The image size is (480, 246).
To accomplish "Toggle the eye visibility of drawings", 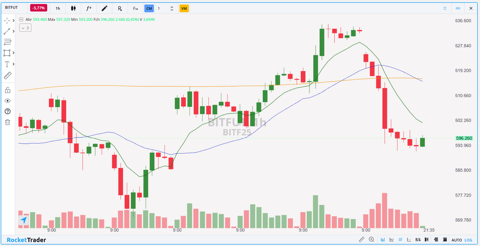I will coord(8,101).
